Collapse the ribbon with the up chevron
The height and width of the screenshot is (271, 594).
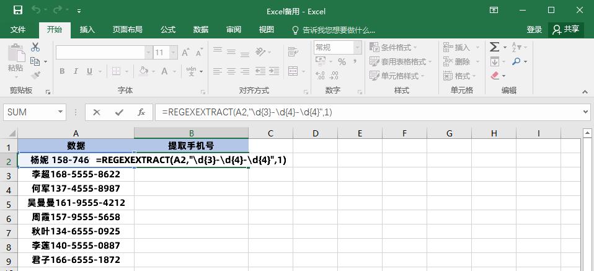586,92
